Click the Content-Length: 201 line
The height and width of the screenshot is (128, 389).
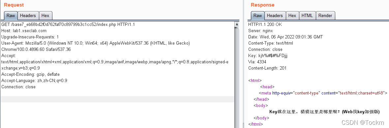267,68
